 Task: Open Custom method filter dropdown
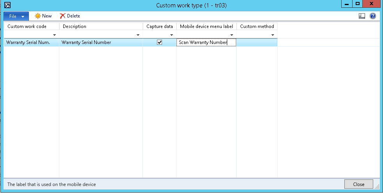[x=273, y=35]
